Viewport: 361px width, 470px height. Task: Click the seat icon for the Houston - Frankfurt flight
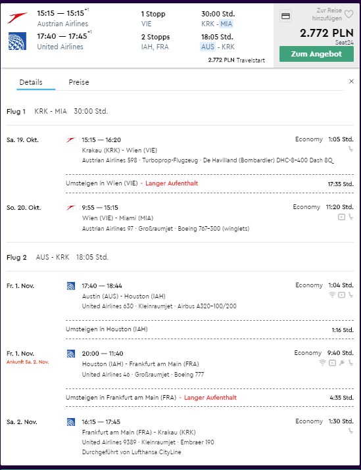point(350,363)
